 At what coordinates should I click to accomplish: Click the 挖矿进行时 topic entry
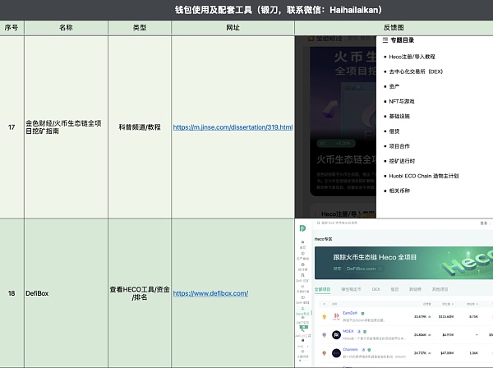[x=406, y=160]
